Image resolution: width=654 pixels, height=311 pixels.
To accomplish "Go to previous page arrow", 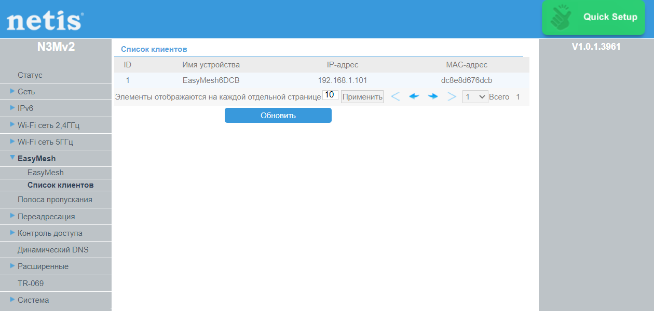I will [414, 96].
